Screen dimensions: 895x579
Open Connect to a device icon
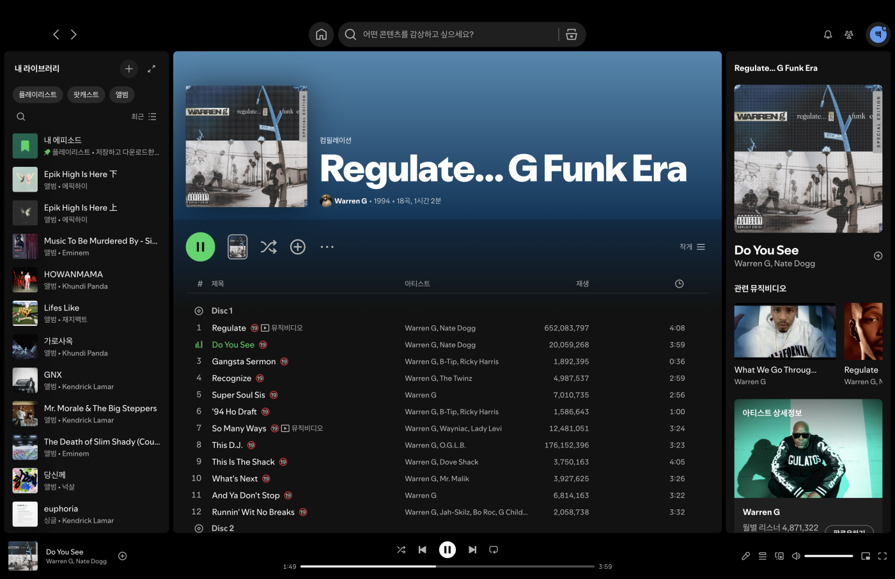[779, 556]
